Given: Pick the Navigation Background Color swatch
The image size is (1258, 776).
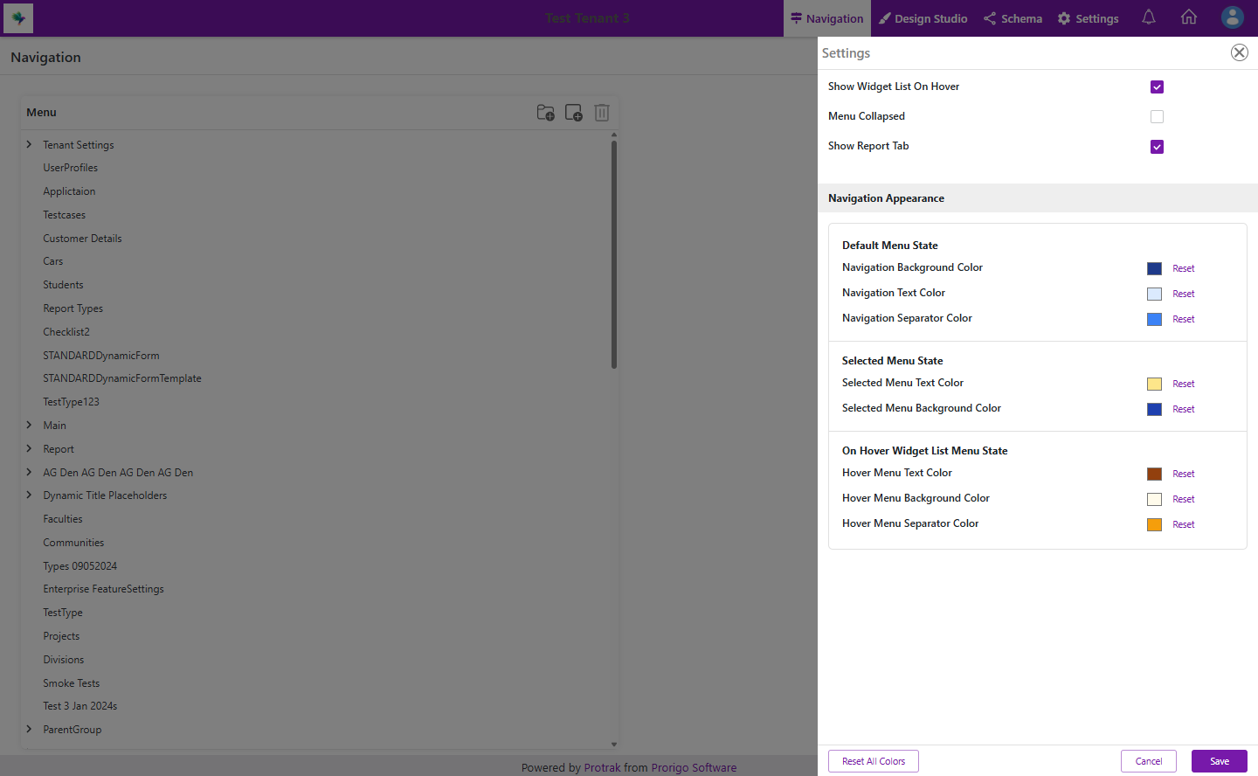Looking at the screenshot, I should coord(1154,268).
